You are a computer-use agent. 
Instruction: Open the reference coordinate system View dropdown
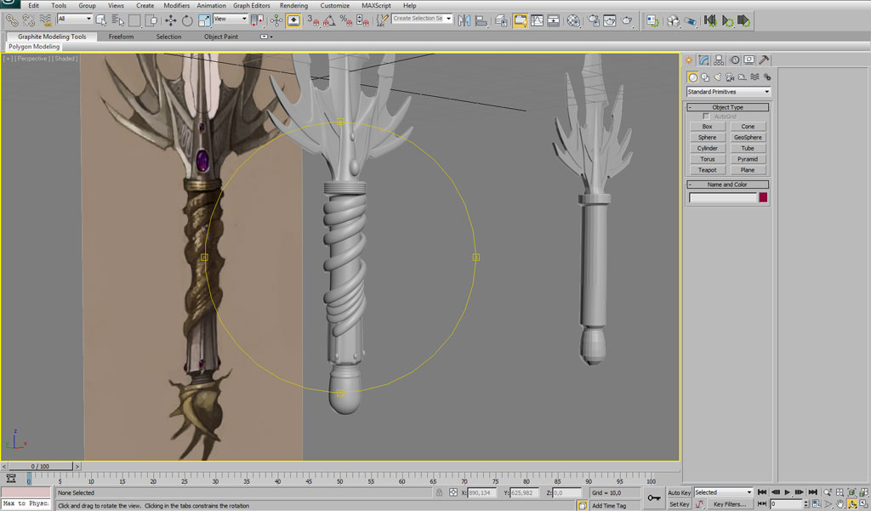coord(230,19)
